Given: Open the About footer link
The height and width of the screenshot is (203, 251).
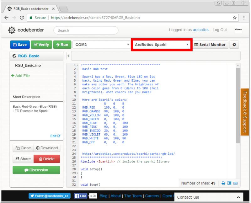Looking at the screenshot, I should [116, 196].
